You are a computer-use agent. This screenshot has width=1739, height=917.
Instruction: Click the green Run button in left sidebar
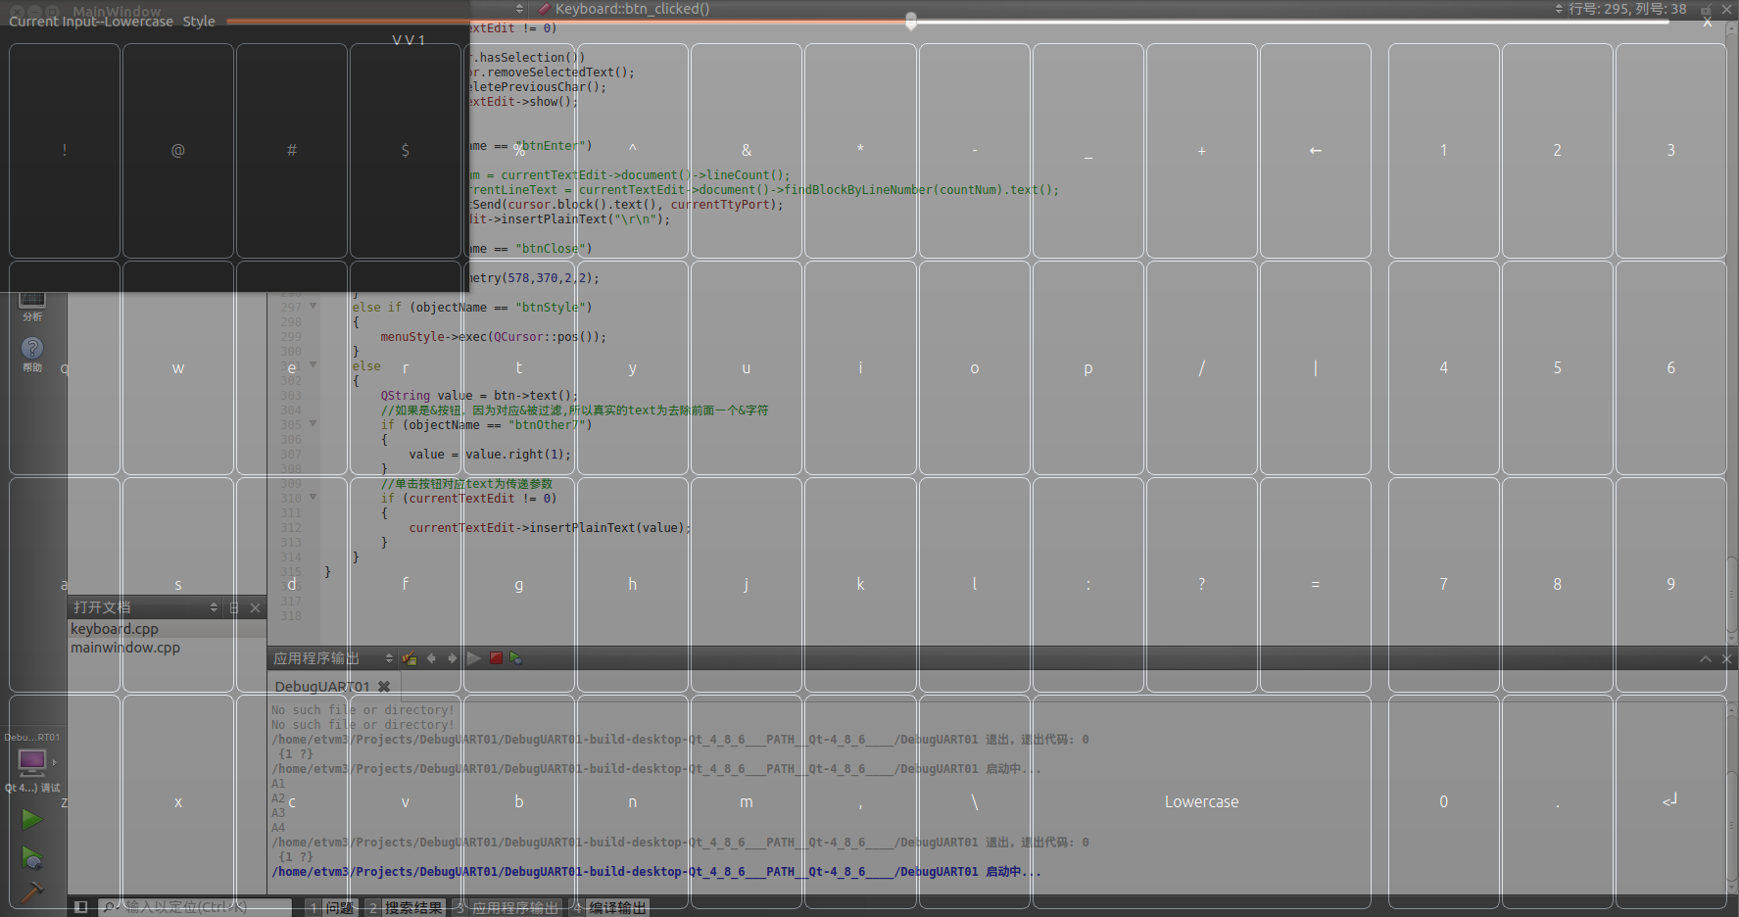tap(31, 819)
